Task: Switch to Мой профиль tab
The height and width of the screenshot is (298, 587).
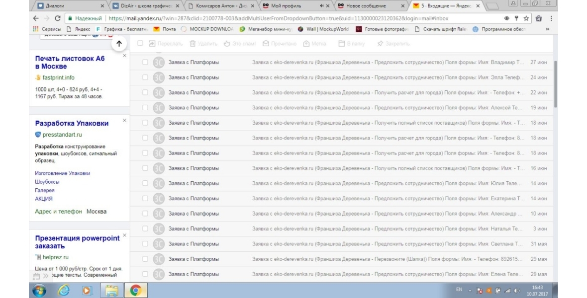Action: pyautogui.click(x=296, y=5)
